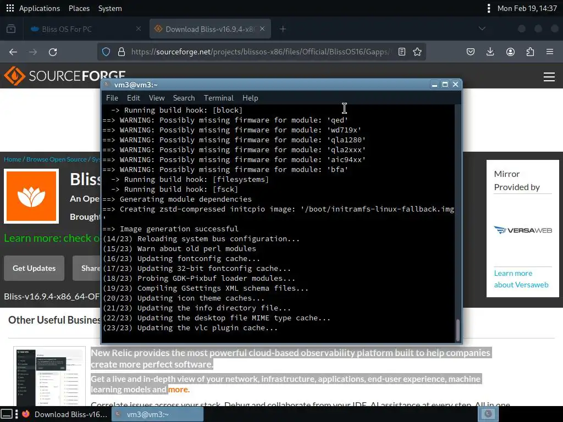Click the Home breadcrumb link
The width and height of the screenshot is (563, 422).
(13, 159)
